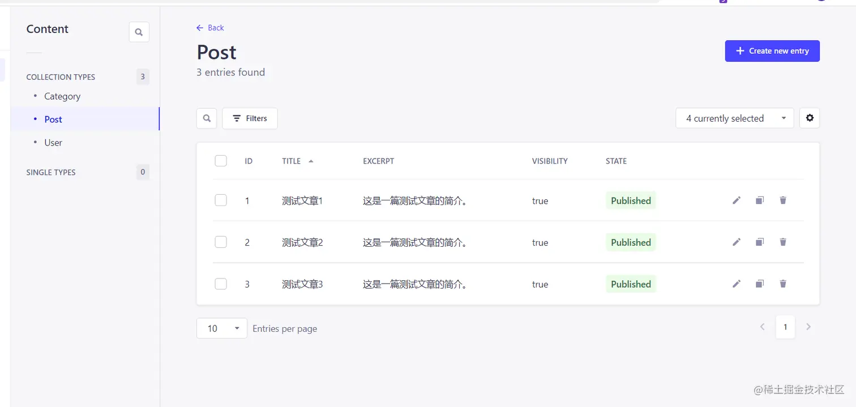856x407 pixels.
Task: Toggle the select-all checkbox in the table header
Action: tap(221, 160)
